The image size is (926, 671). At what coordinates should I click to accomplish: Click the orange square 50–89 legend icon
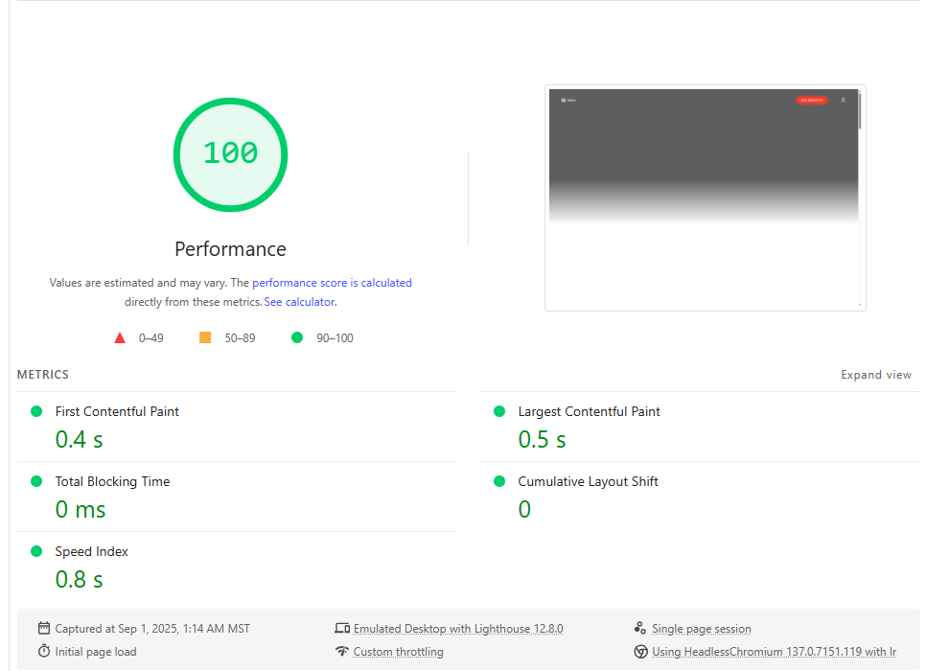tap(205, 338)
